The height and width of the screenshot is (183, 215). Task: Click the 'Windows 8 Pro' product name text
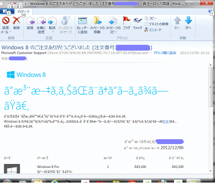pyautogui.click(x=48, y=166)
